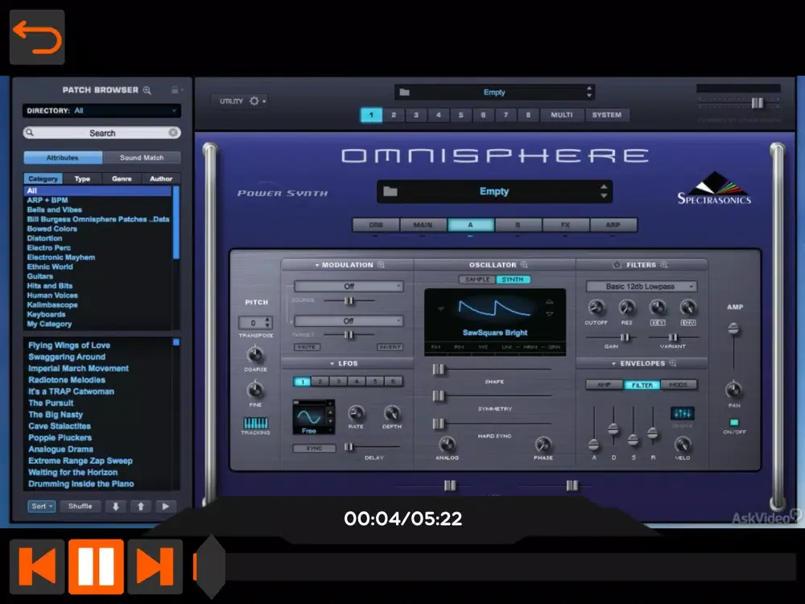Image resolution: width=805 pixels, height=604 pixels.
Task: Choose the Cave Stalactites patch
Action: 60,426
